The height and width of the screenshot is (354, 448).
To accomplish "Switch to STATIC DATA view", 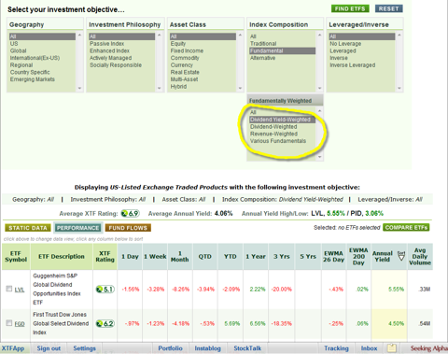I will pyautogui.click(x=28, y=228).
